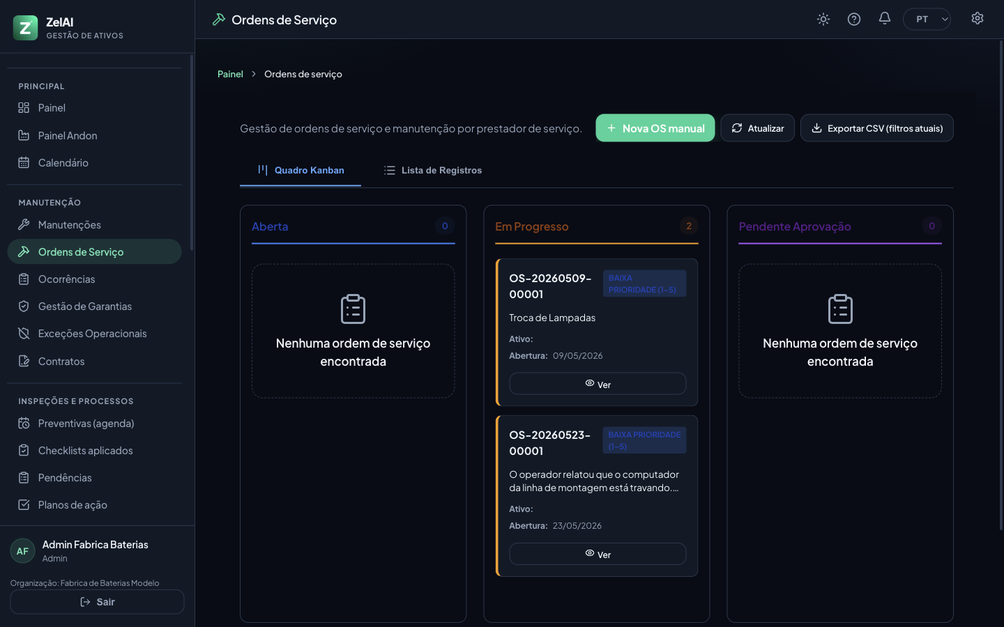
Task: Click the hammer icon beside page title
Action: [x=219, y=20]
